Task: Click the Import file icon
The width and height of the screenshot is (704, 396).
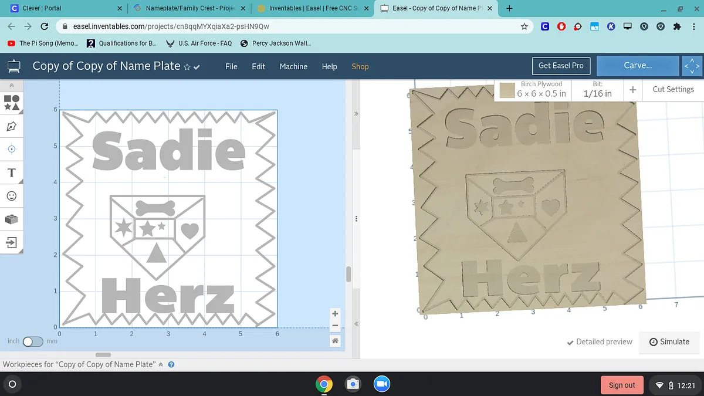Action: click(x=11, y=242)
